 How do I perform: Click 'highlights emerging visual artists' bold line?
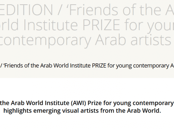tap(51, 111)
